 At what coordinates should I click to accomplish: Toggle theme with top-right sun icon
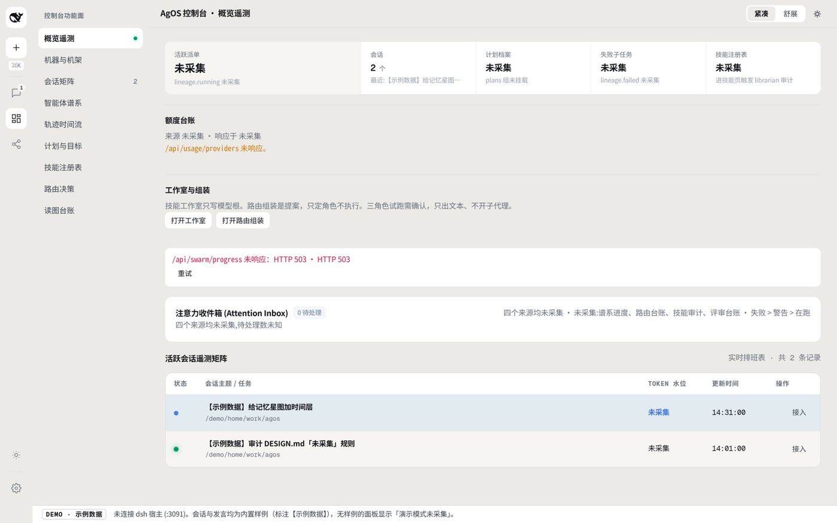pos(817,14)
